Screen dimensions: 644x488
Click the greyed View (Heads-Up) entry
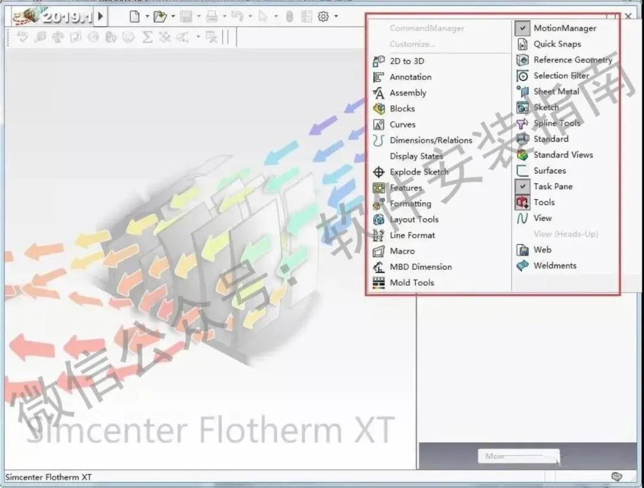(565, 234)
